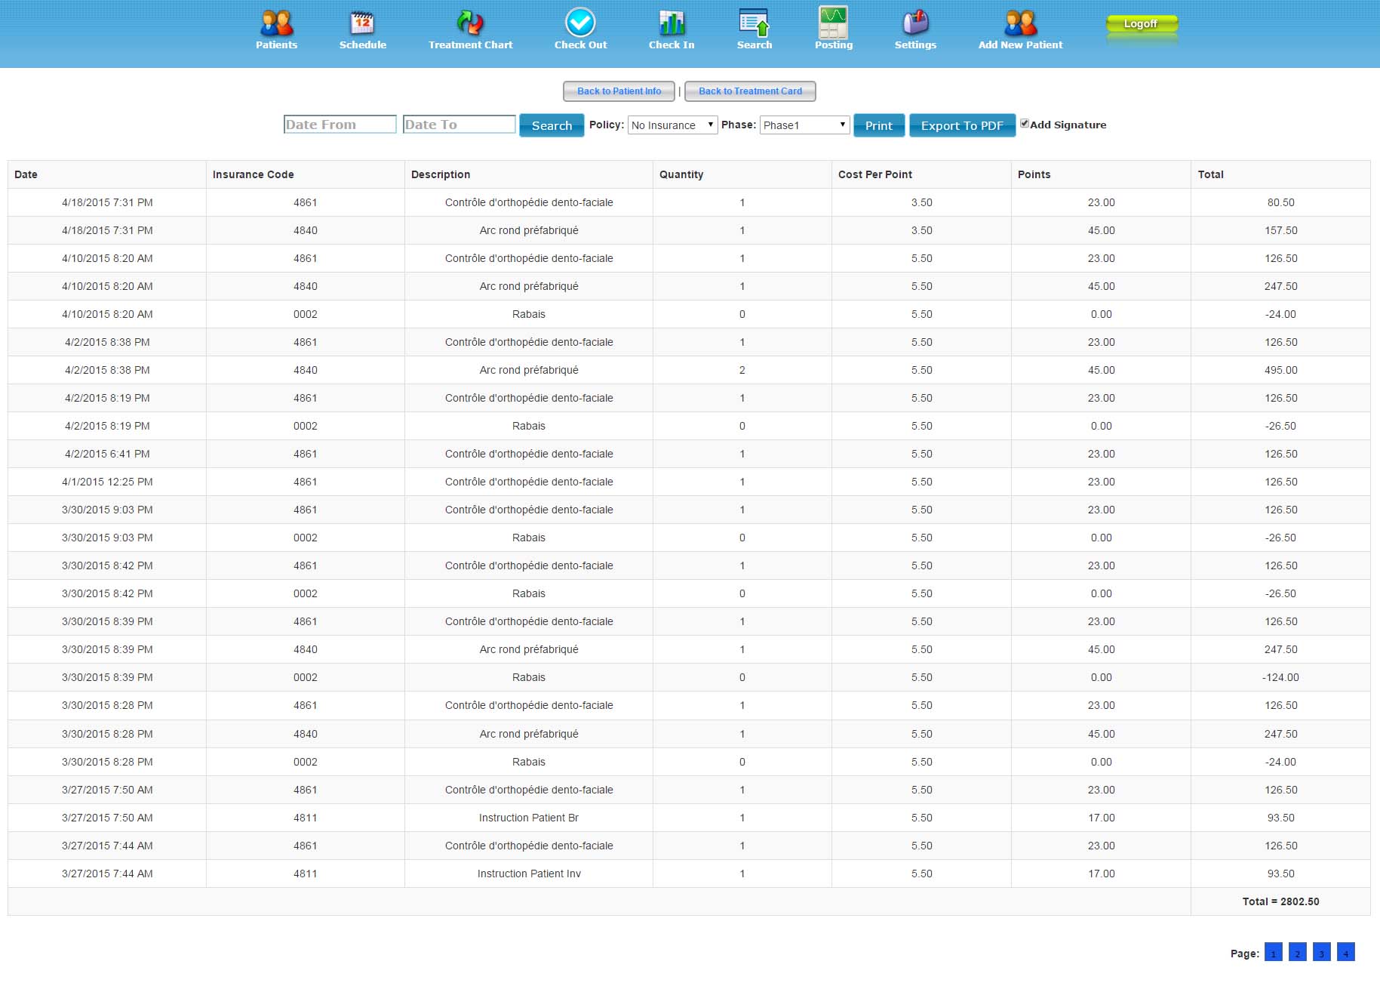Go to page 2 of results

coord(1297,952)
